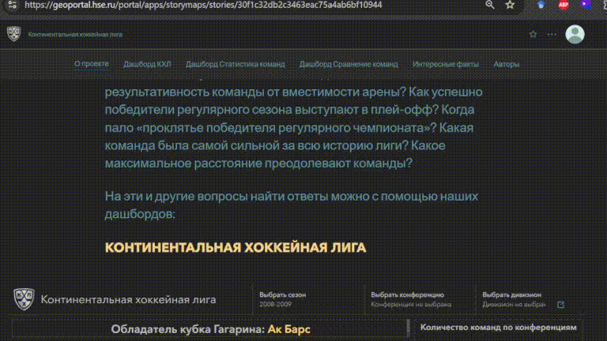Open the Дашборд Сравнение команд tab

point(349,65)
